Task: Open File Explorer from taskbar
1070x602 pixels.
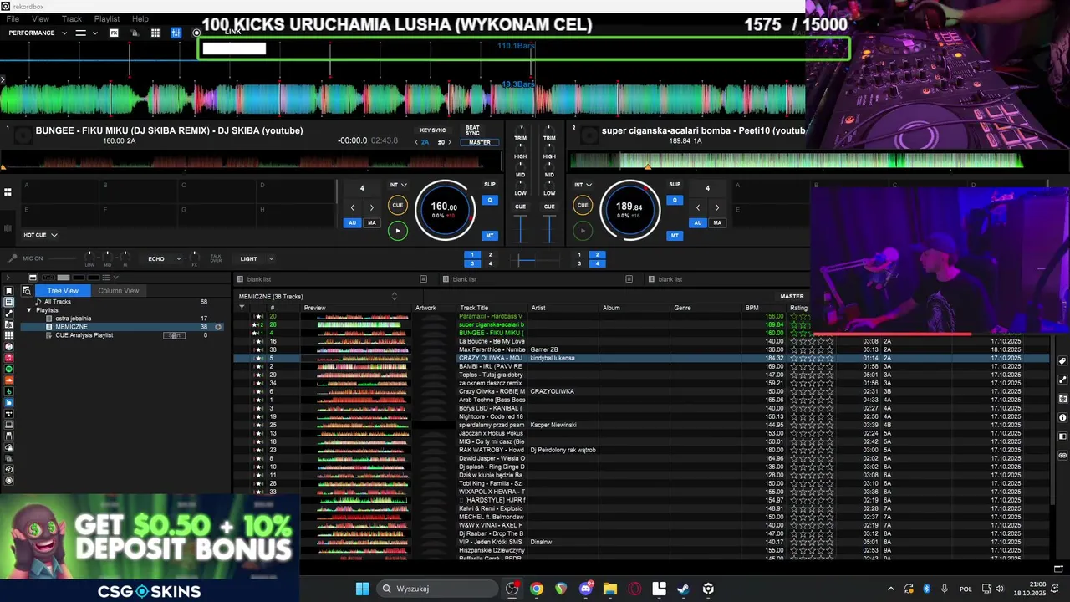Action: 610,589
